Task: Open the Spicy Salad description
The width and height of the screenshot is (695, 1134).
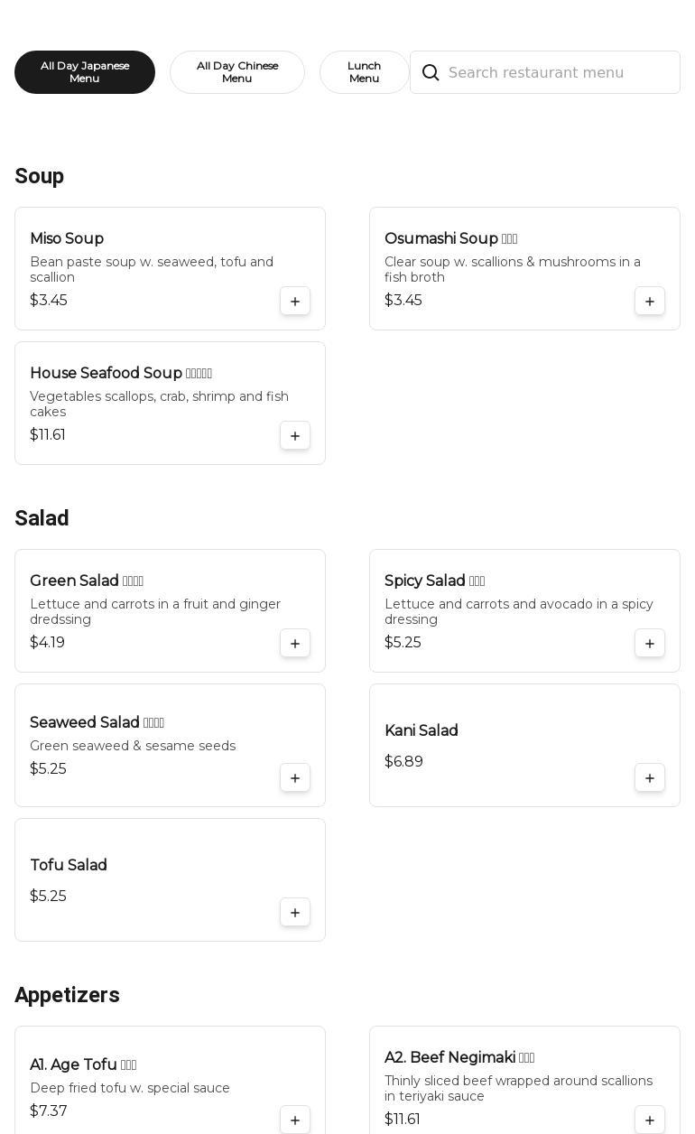Action: (519, 611)
